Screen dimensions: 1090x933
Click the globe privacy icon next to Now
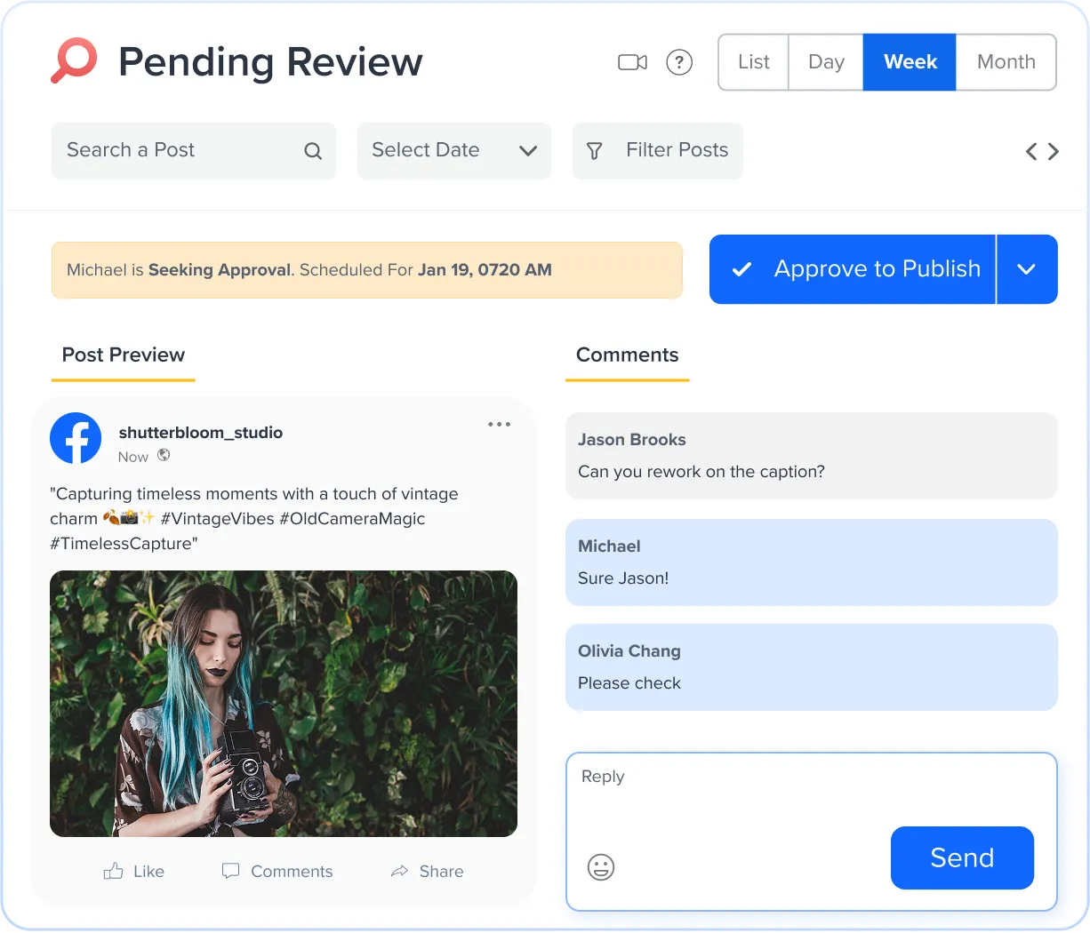[164, 456]
